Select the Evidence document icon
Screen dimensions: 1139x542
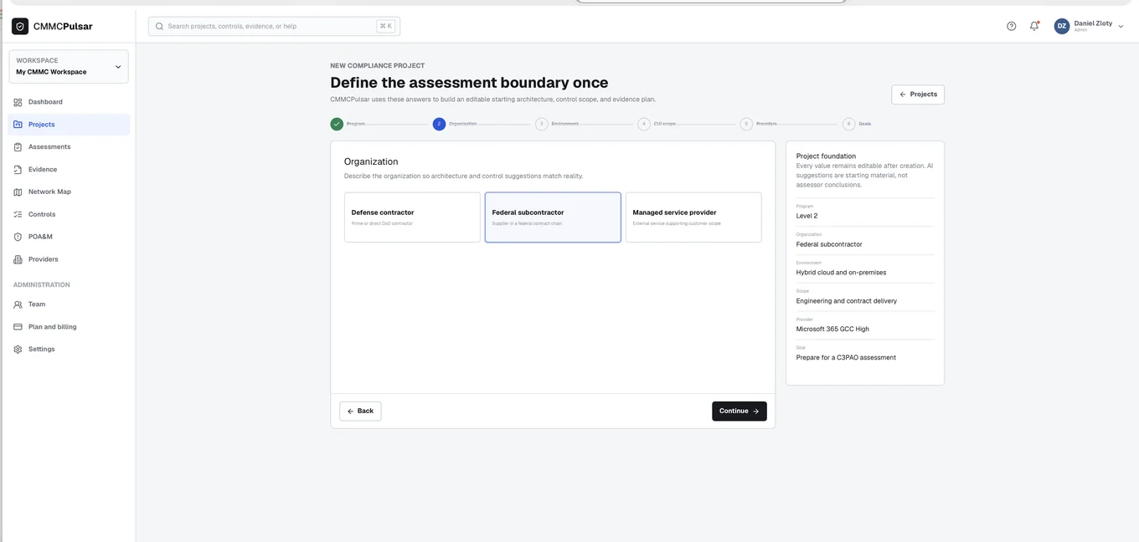coord(18,170)
